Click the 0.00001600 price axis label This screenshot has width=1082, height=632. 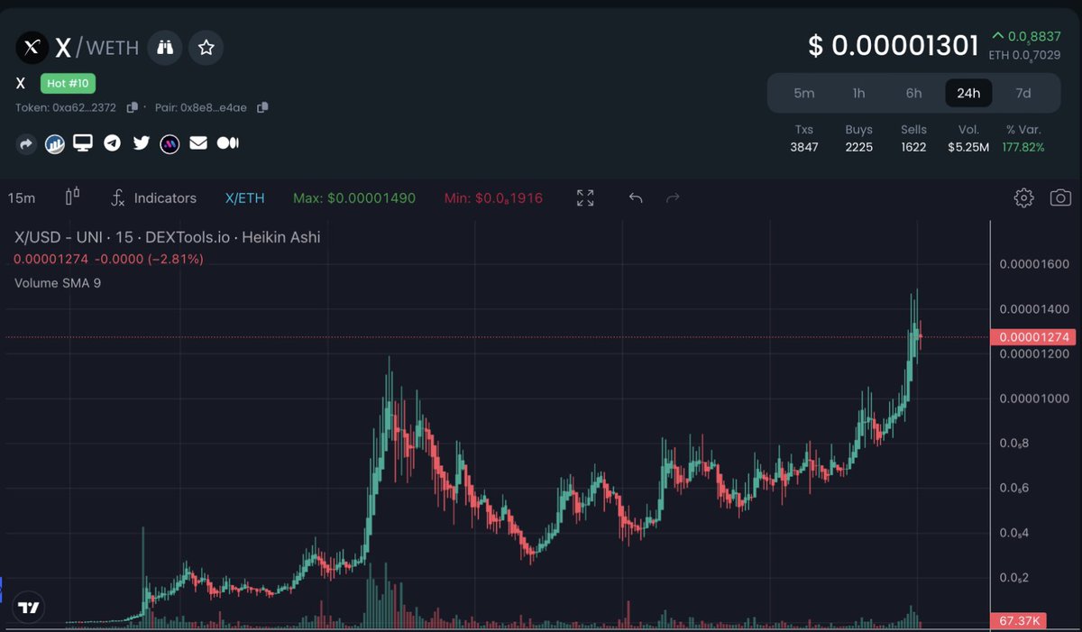(x=1034, y=264)
